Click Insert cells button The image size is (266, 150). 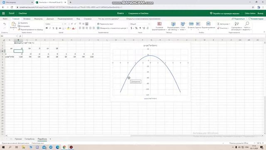[191, 26]
